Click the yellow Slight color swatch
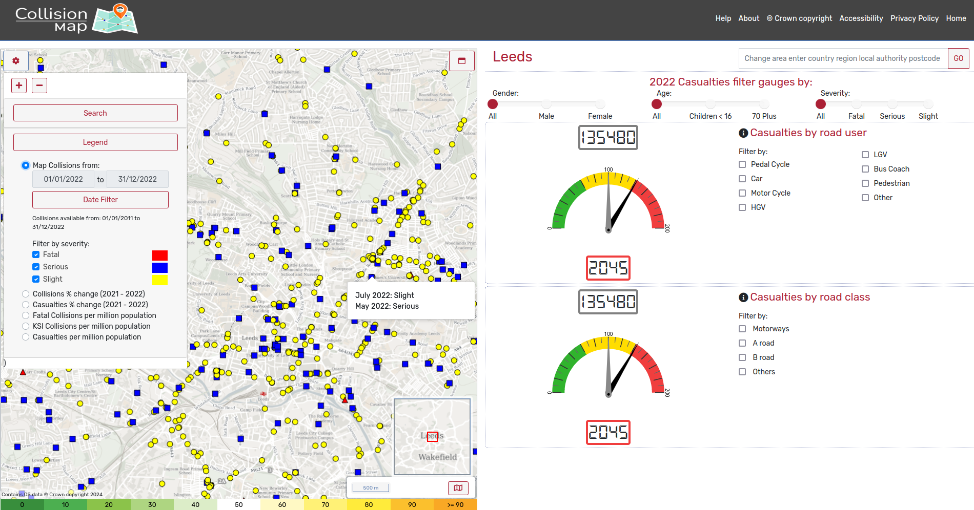 point(160,280)
